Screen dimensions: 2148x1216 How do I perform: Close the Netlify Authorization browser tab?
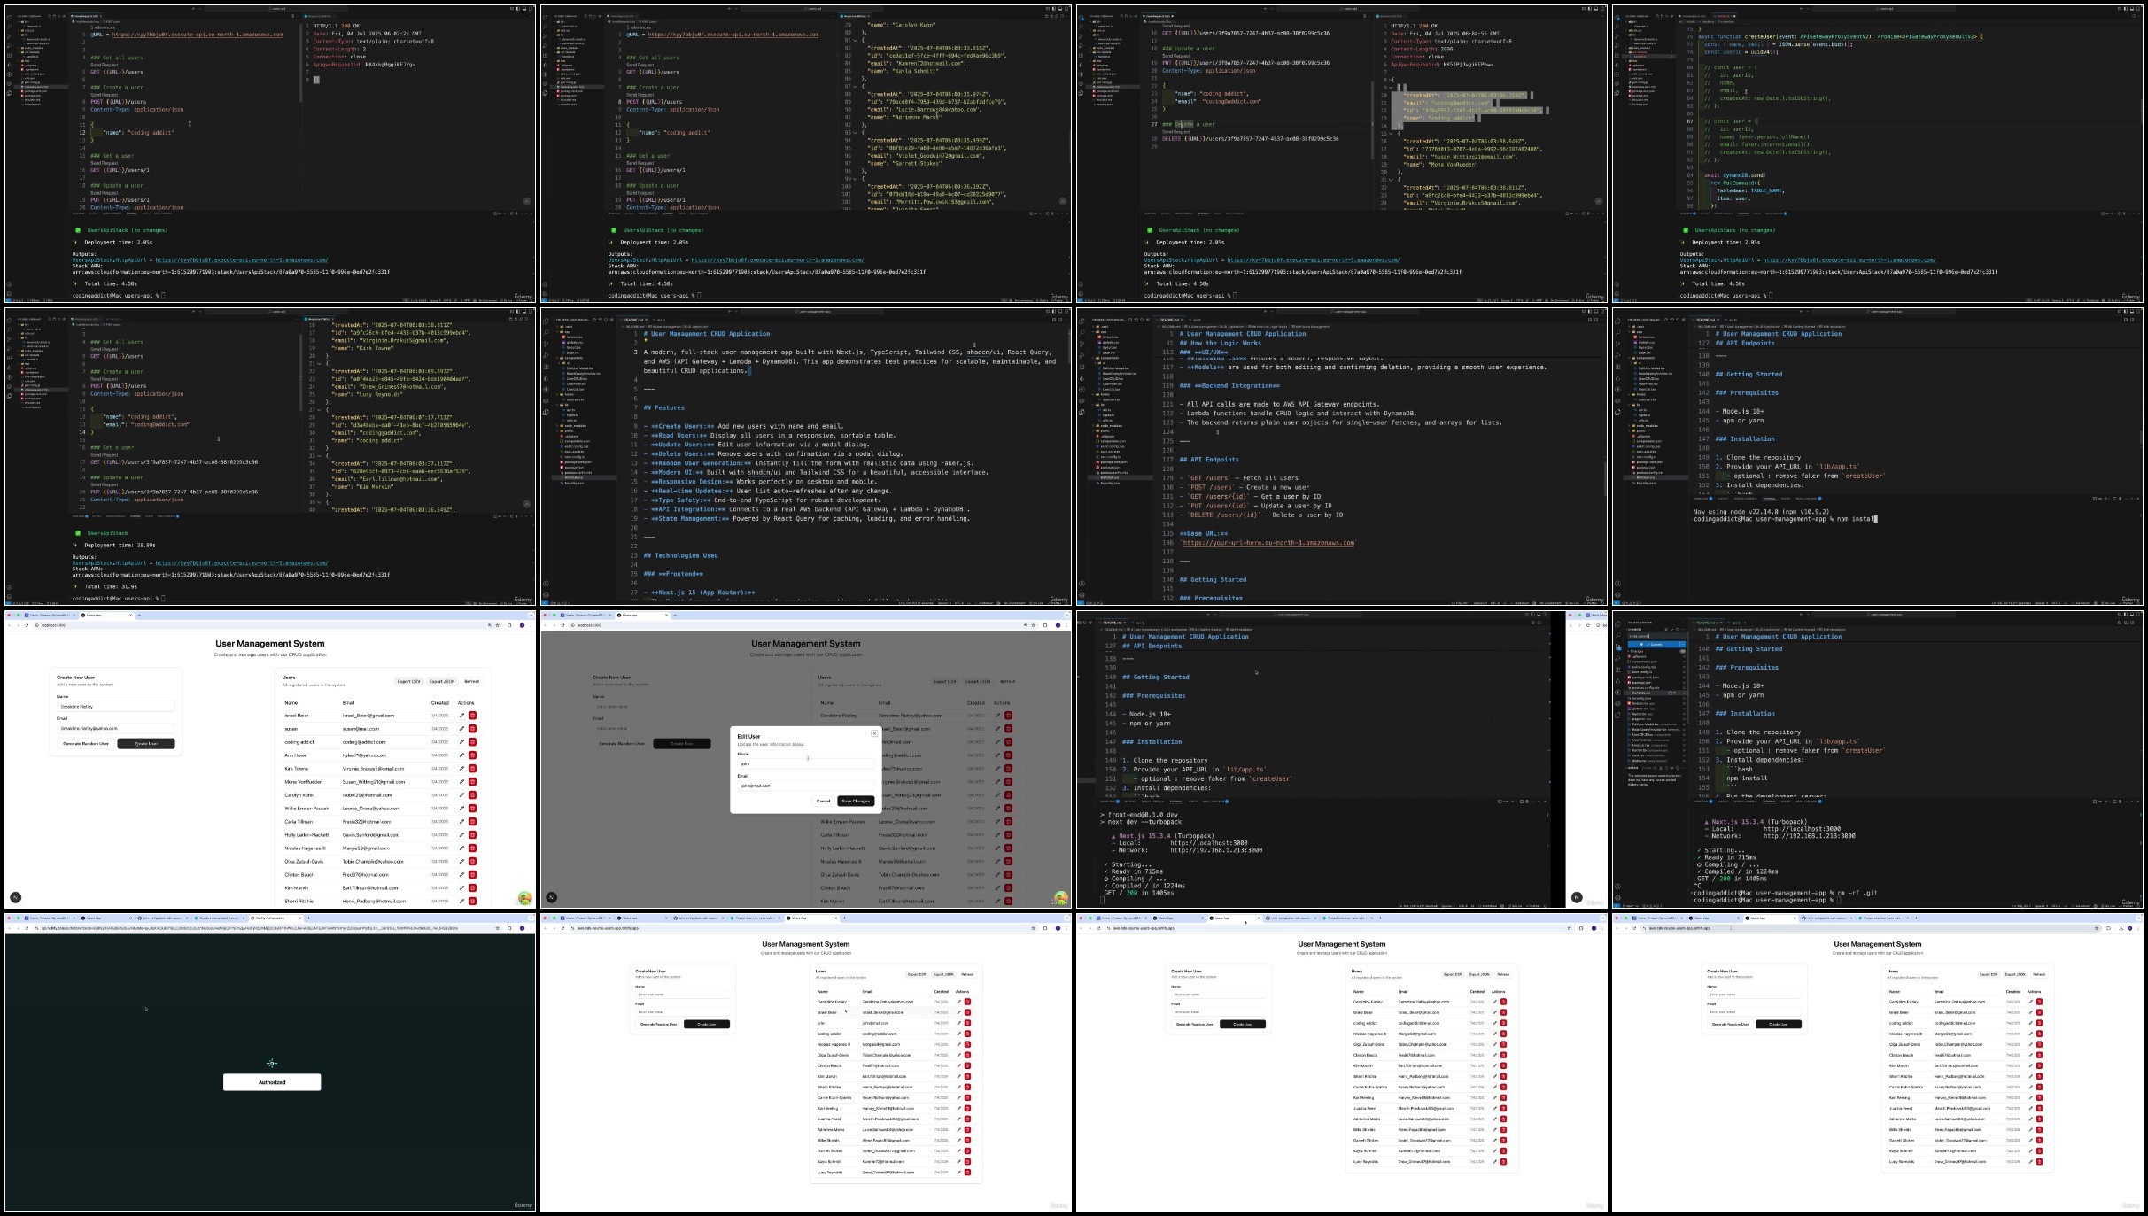299,918
